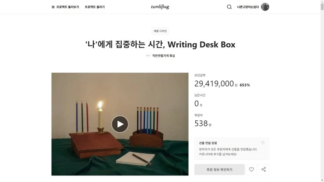This screenshot has height=182, width=324.
Task: Play the project video
Action: [120, 124]
